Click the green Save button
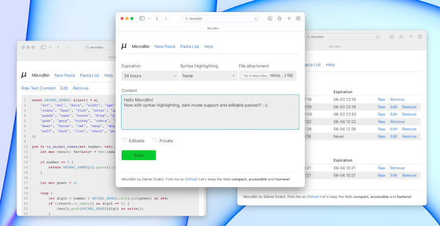Image resolution: width=440 pixels, height=226 pixels. [x=139, y=155]
